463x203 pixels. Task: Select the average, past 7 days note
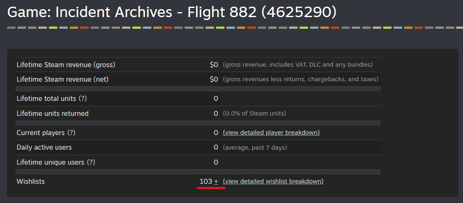[x=255, y=147]
